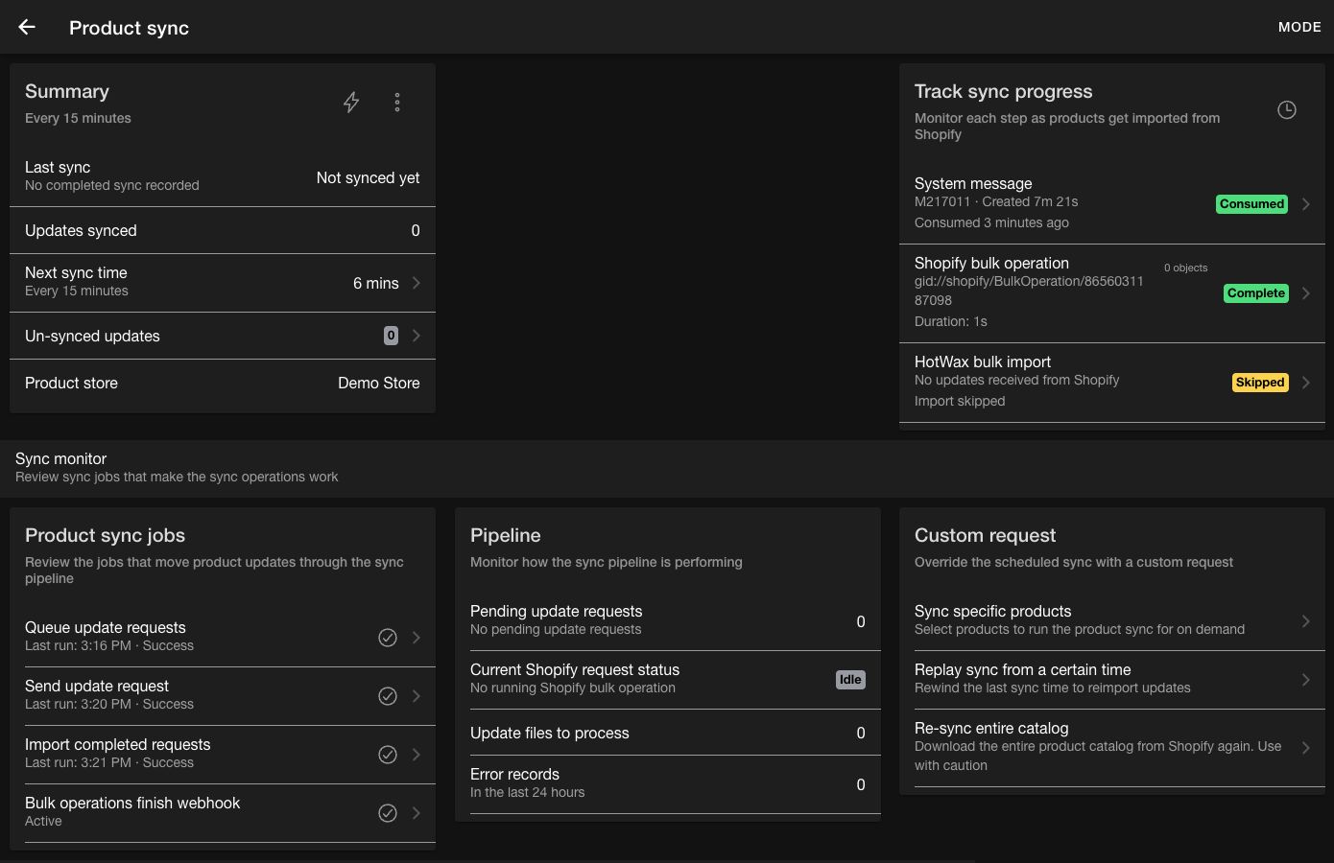Click the Un-synced updates count badge
Viewport: 1334px width, 863px height.
(391, 336)
